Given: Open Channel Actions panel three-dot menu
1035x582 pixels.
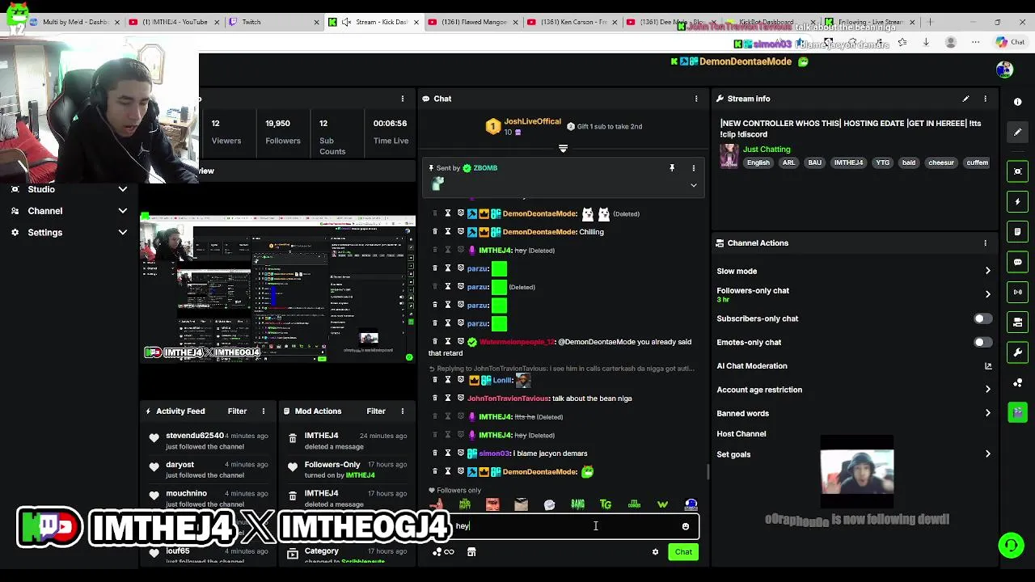Looking at the screenshot, I should point(985,242).
